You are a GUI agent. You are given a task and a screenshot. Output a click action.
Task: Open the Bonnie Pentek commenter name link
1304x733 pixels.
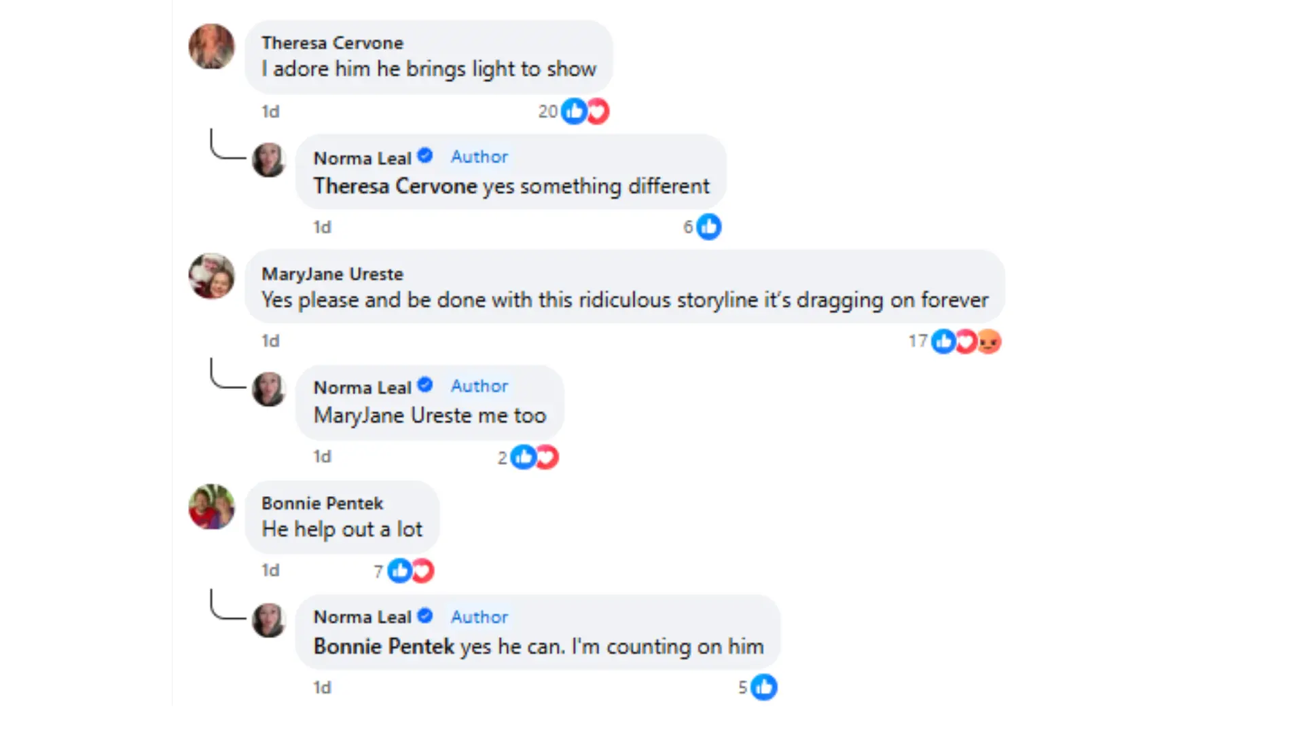322,504
